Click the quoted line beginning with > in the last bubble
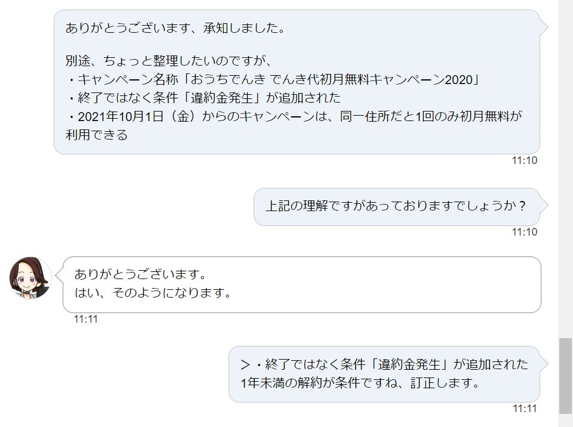 click(384, 364)
